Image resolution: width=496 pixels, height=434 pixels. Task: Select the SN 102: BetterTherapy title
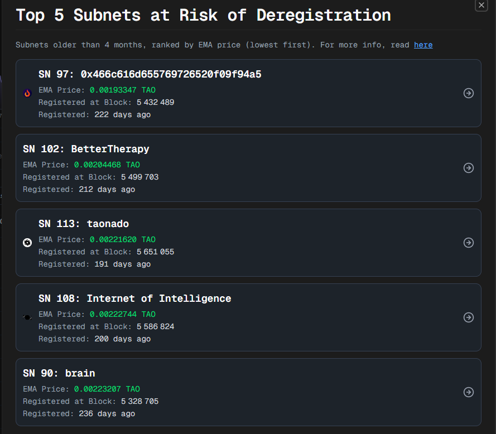tap(86, 149)
